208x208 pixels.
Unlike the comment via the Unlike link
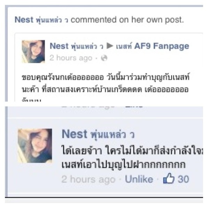click(139, 179)
